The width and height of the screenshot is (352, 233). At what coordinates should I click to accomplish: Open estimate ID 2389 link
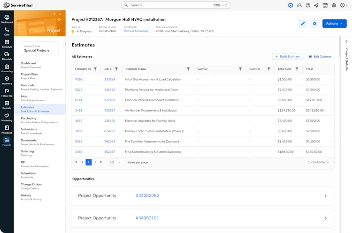click(79, 152)
